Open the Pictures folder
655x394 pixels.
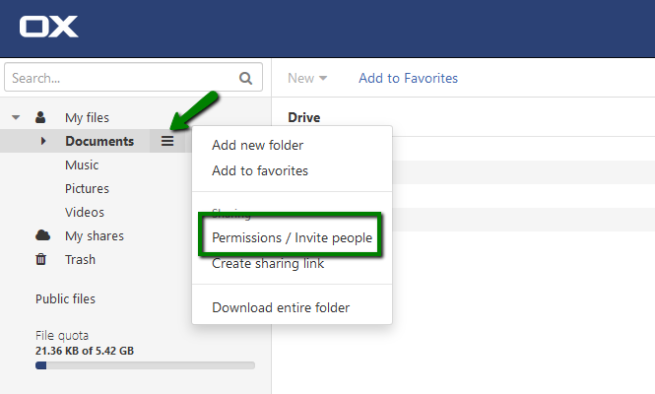(87, 188)
